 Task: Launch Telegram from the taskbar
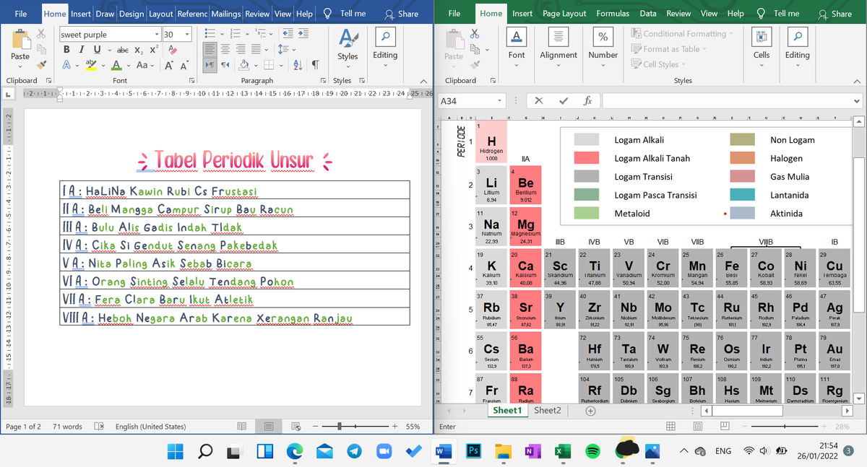[354, 451]
